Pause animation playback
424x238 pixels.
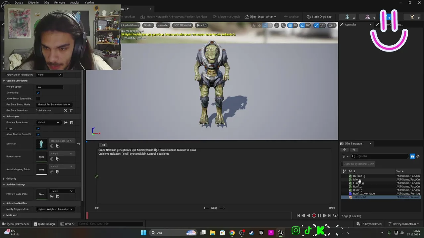pyautogui.click(x=319, y=216)
